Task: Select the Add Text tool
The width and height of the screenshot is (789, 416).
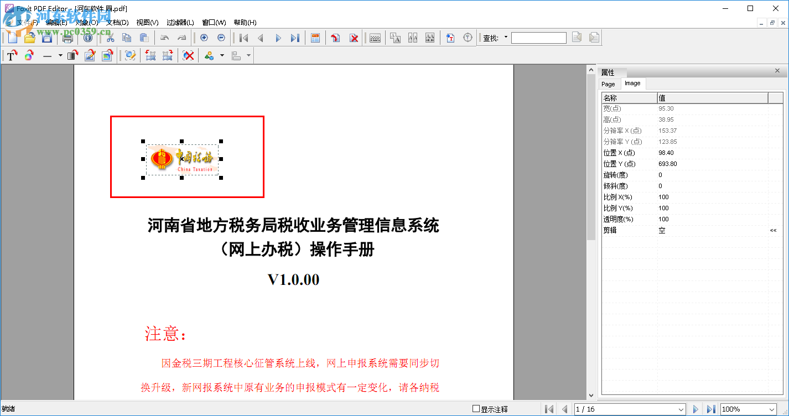Action: [x=11, y=55]
